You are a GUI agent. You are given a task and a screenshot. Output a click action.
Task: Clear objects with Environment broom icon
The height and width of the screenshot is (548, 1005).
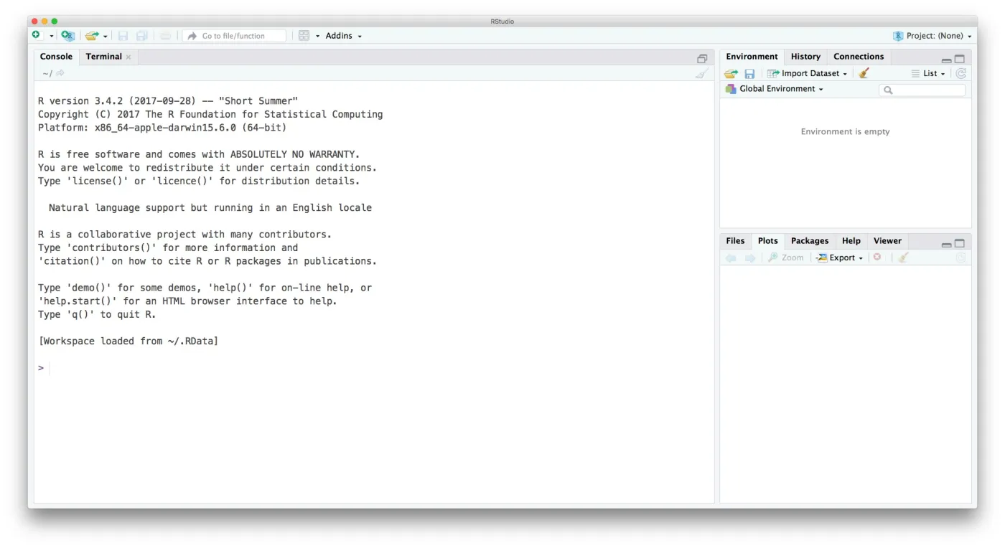point(864,73)
